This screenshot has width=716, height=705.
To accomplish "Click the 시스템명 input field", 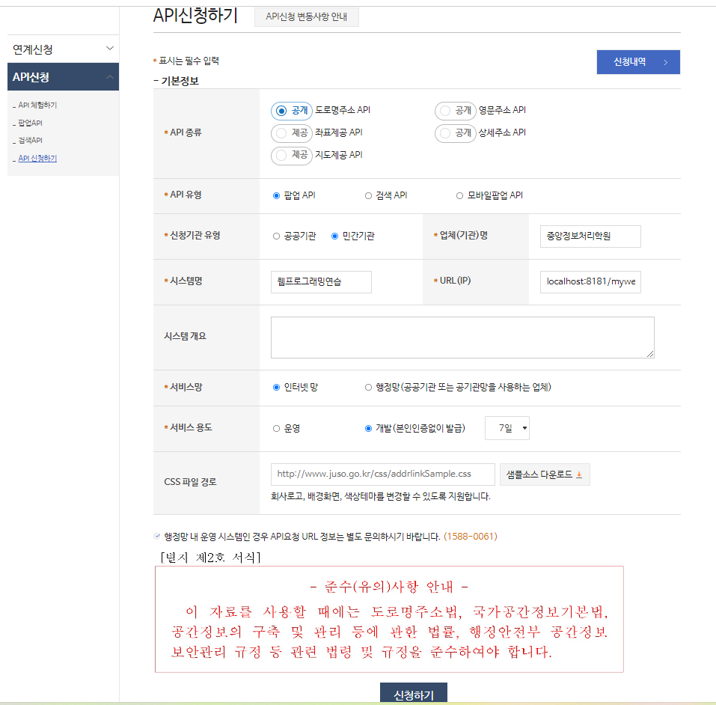I will (x=321, y=282).
